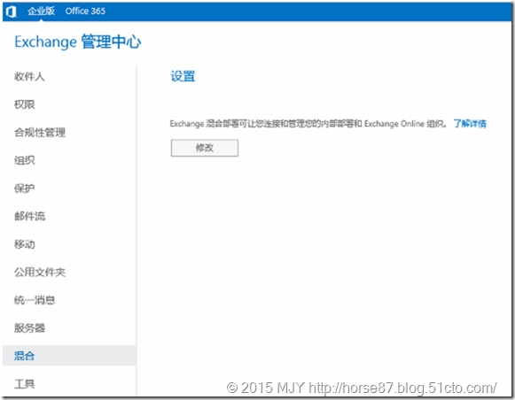Go to 统一消息
Viewport: 515px width, 400px height.
[35, 300]
